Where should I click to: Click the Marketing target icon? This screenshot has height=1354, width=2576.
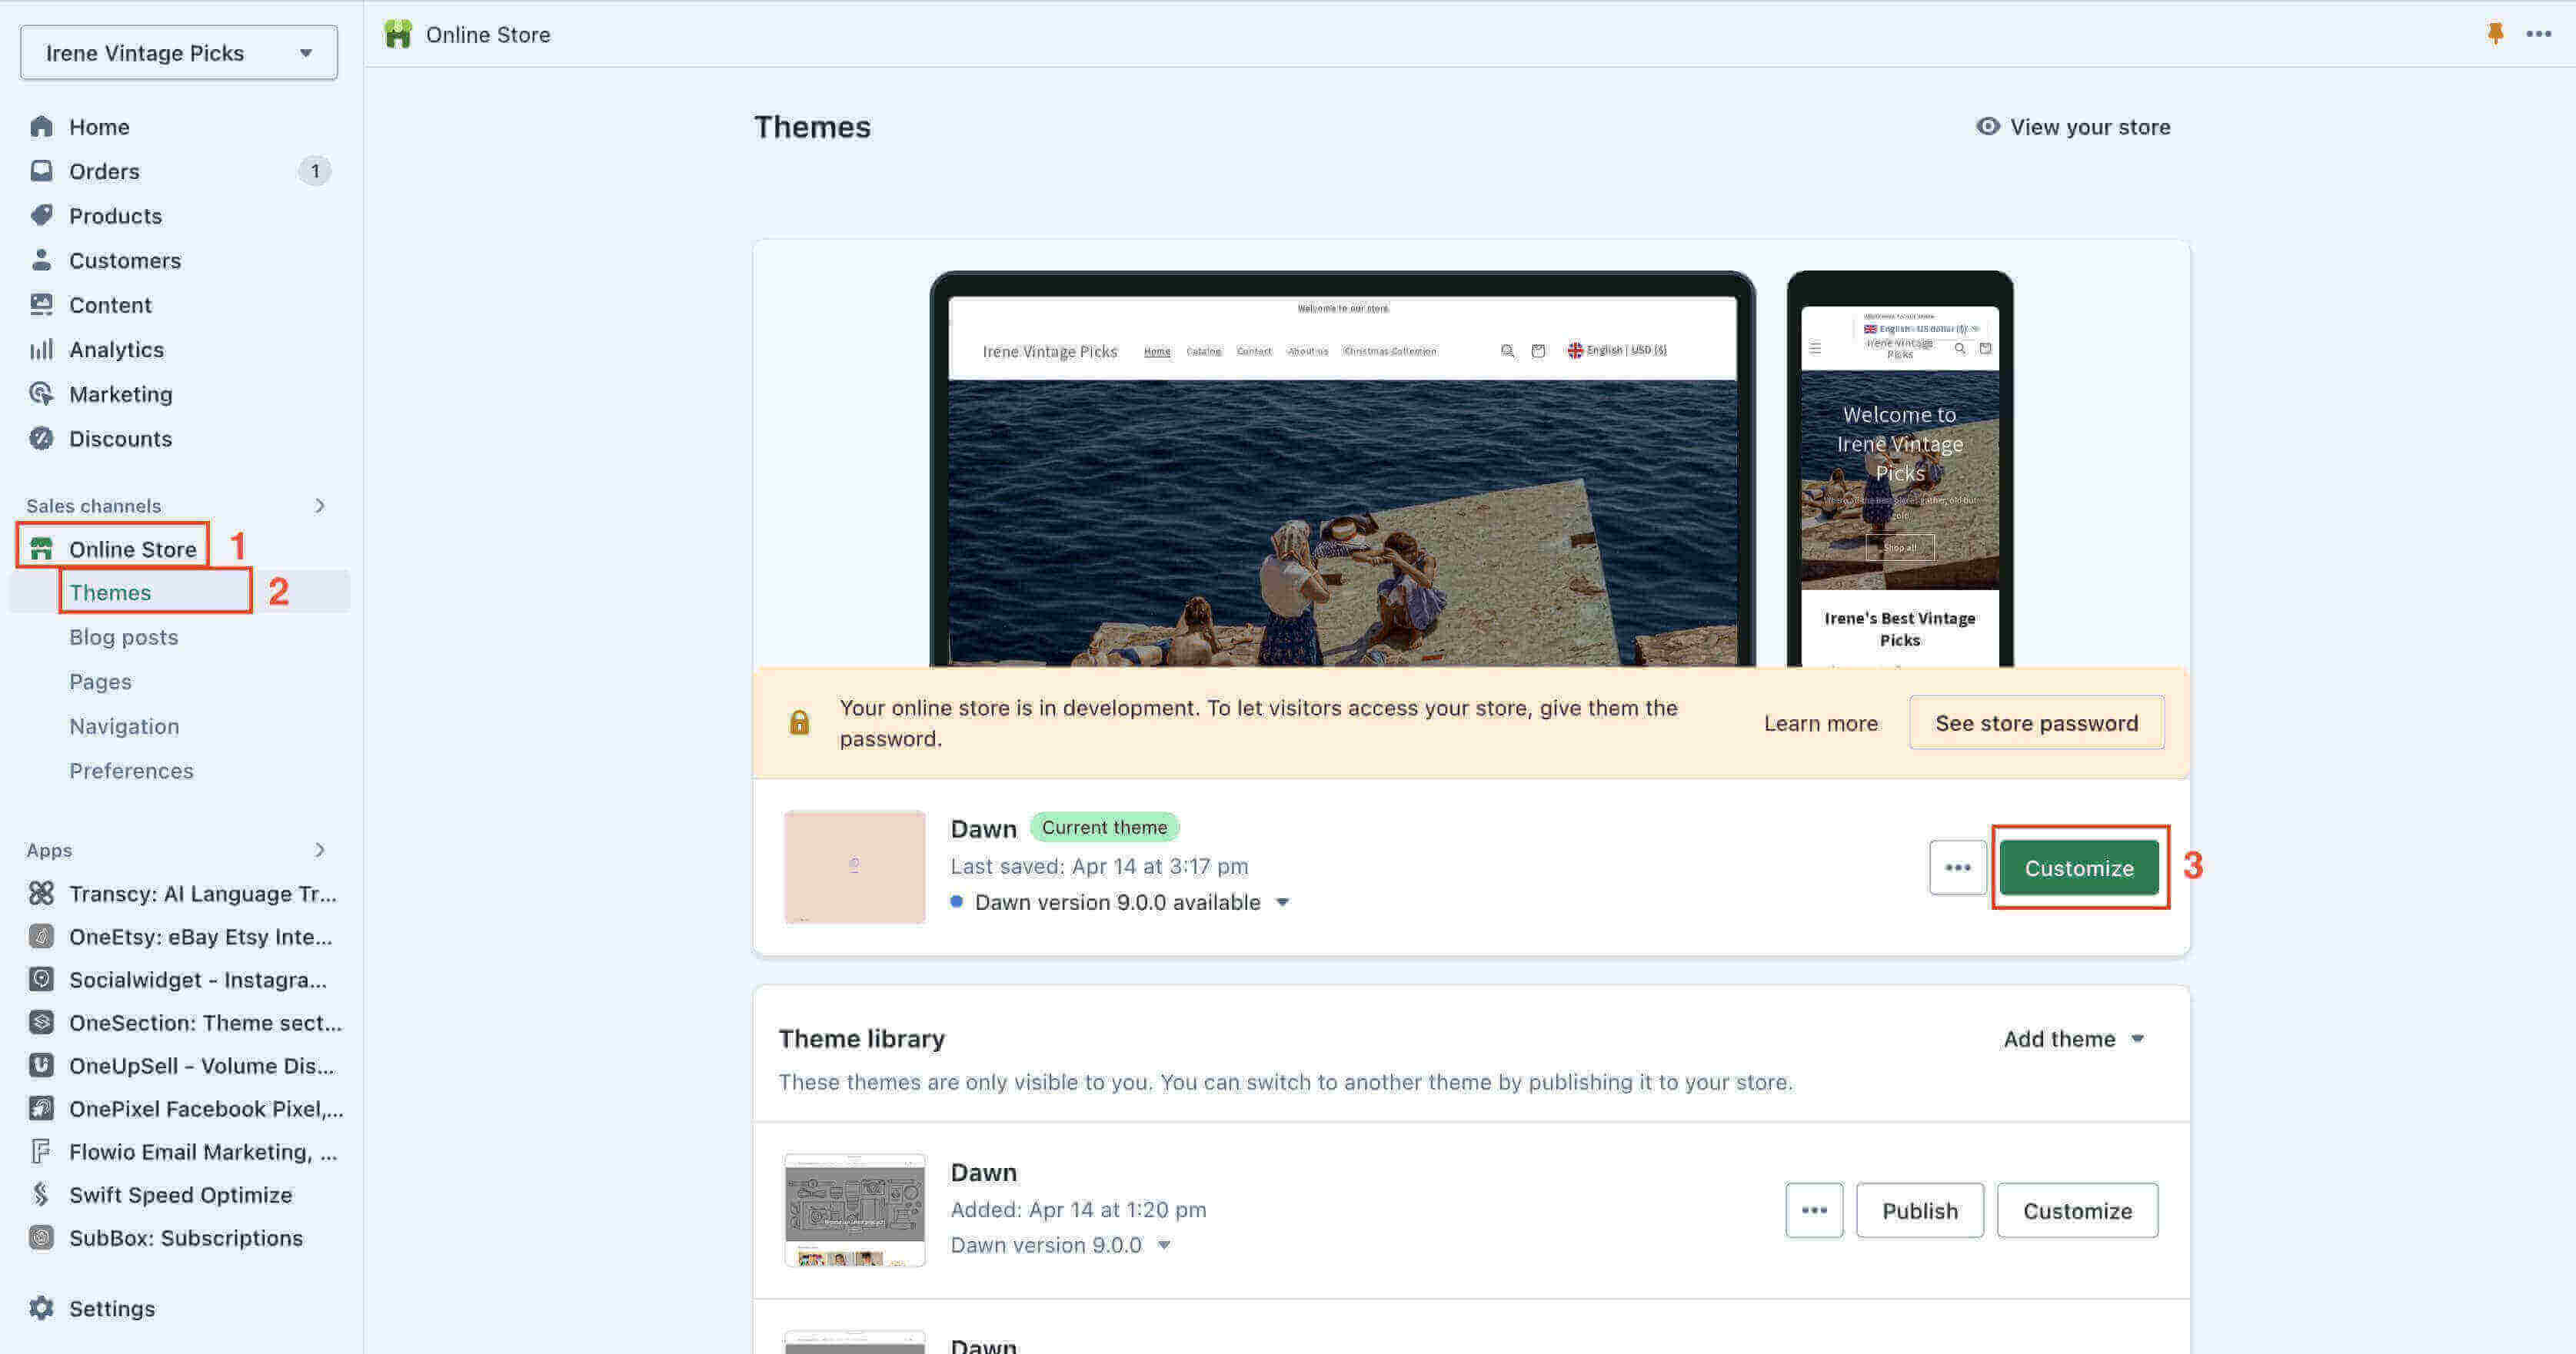pyautogui.click(x=41, y=393)
